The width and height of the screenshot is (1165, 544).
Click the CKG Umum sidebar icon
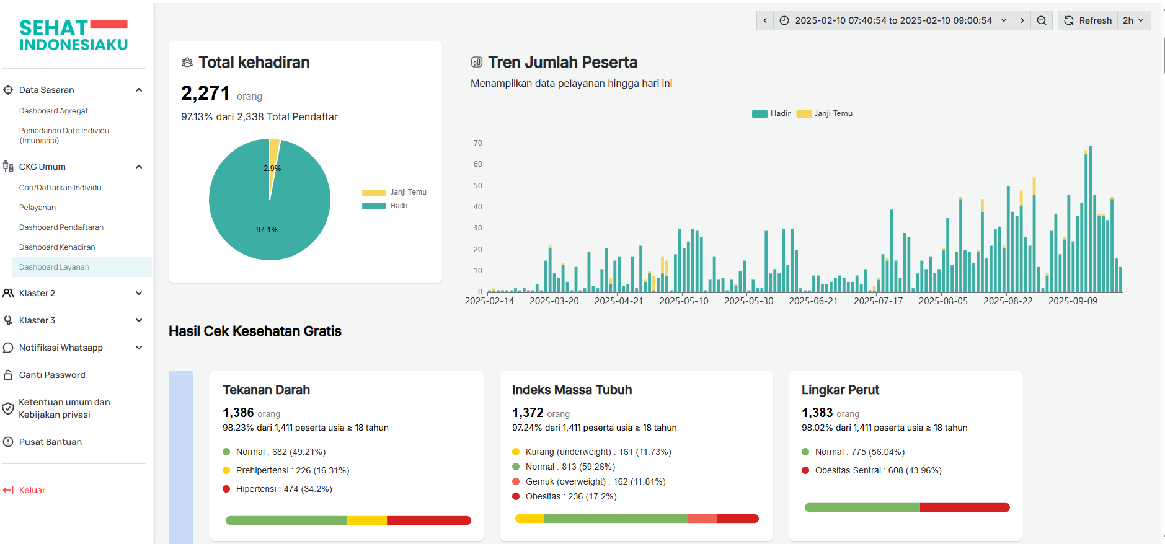pyautogui.click(x=8, y=167)
